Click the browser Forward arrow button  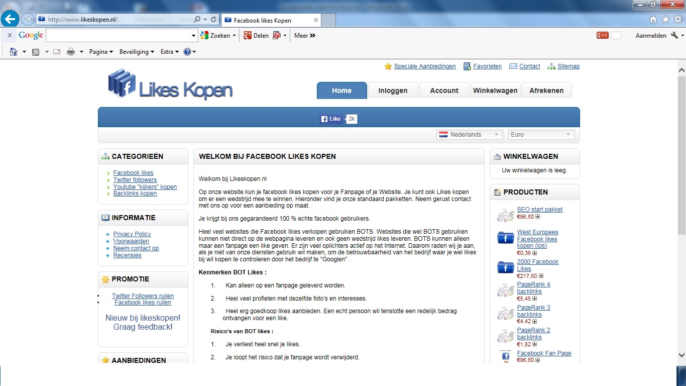28,20
